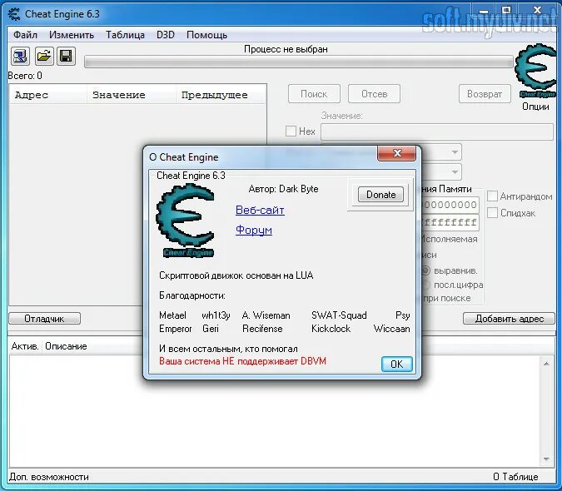This screenshot has height=491, width=562.
Task: Close the О Cheat Engine dialog
Action: pyautogui.click(x=397, y=153)
